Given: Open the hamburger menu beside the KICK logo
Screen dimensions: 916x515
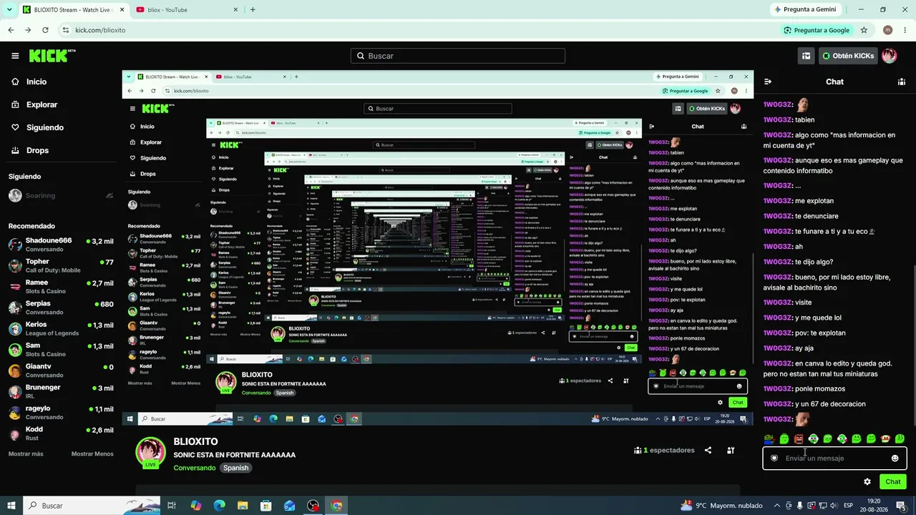Looking at the screenshot, I should pyautogui.click(x=15, y=56).
